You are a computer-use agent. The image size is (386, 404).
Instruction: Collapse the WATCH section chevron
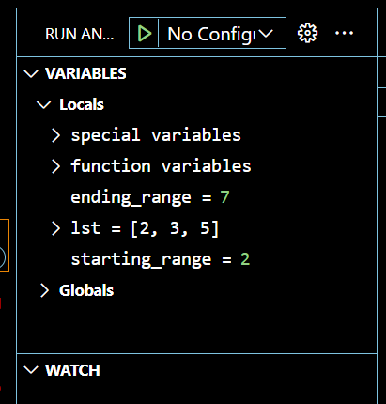pyautogui.click(x=31, y=370)
